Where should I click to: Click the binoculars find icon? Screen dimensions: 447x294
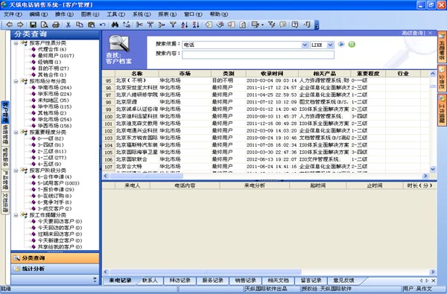[x=115, y=25]
